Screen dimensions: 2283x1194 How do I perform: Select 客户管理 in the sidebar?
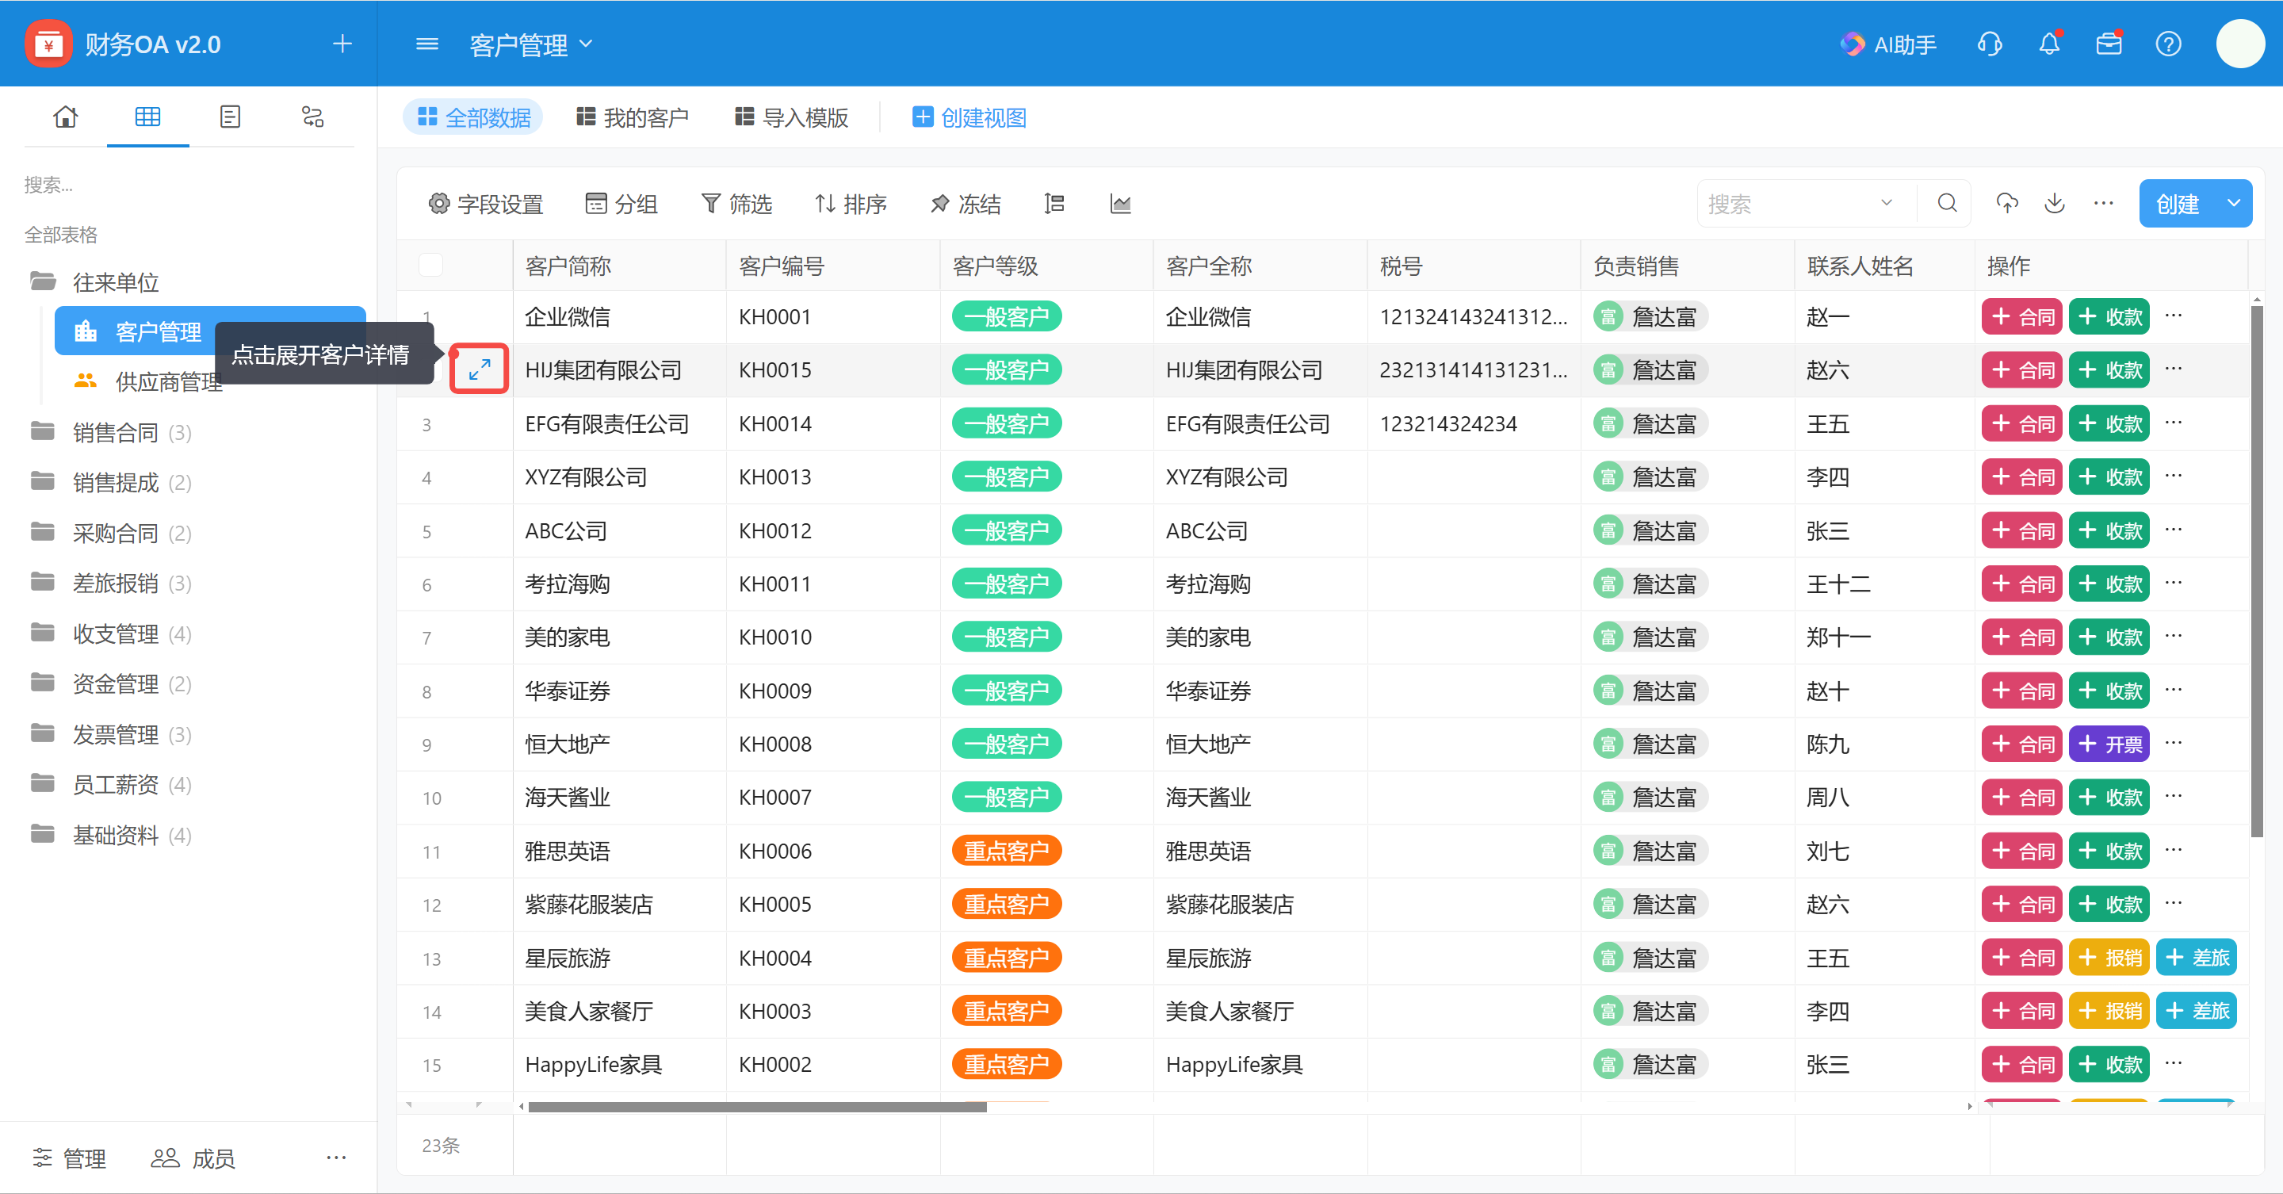(x=210, y=331)
